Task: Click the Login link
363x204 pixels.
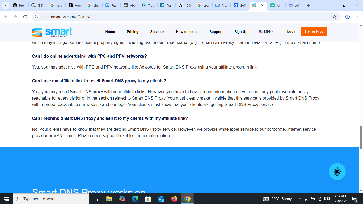Action: pos(292,31)
